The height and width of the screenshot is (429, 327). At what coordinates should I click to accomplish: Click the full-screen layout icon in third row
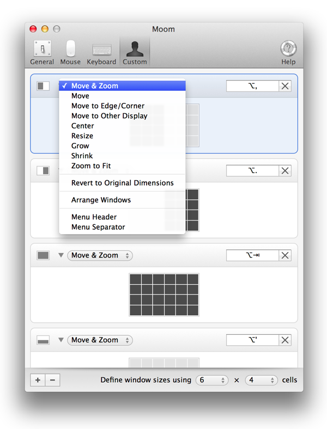pyautogui.click(x=43, y=255)
